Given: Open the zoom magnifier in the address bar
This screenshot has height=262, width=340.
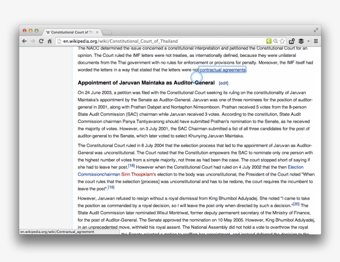Looking at the screenshot, I should tap(275, 41).
